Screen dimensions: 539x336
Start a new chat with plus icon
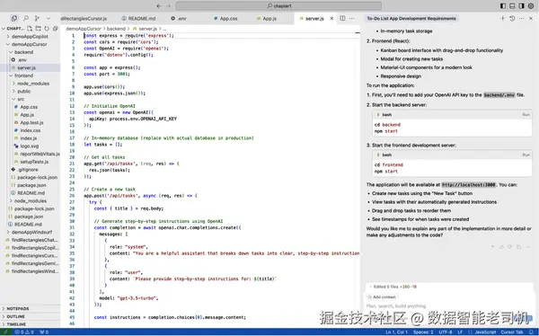click(502, 18)
